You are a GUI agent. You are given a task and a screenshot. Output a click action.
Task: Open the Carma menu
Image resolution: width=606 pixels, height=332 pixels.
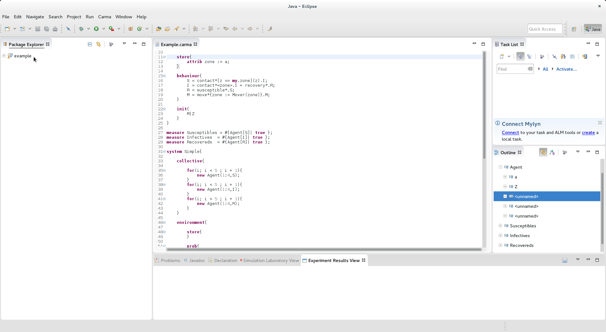click(104, 17)
